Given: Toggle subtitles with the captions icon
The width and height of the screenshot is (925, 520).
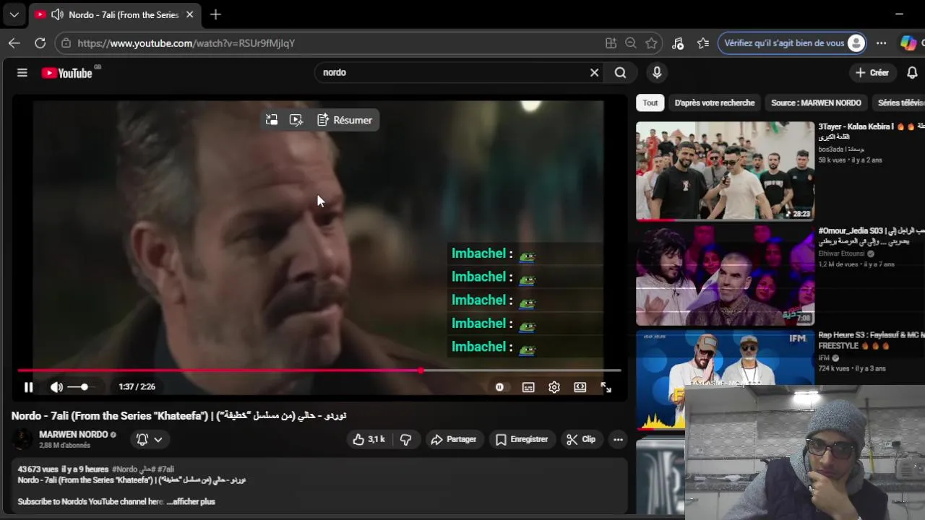Looking at the screenshot, I should [x=528, y=387].
